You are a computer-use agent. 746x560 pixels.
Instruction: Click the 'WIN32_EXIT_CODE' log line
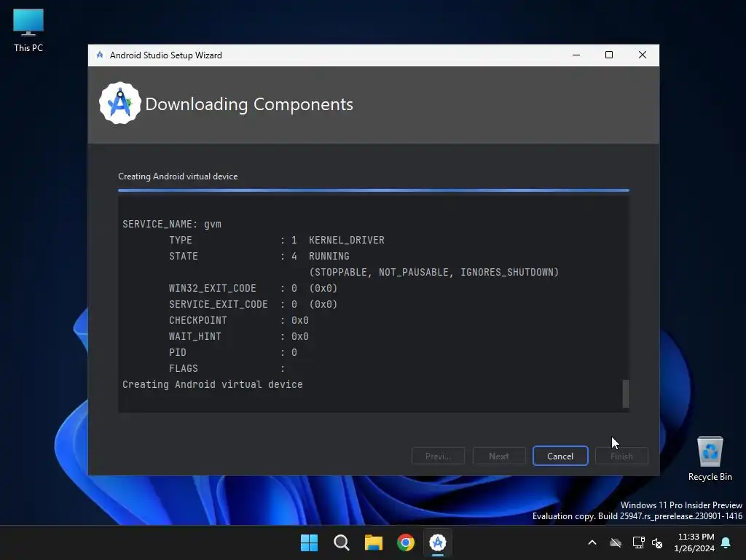pyautogui.click(x=253, y=288)
